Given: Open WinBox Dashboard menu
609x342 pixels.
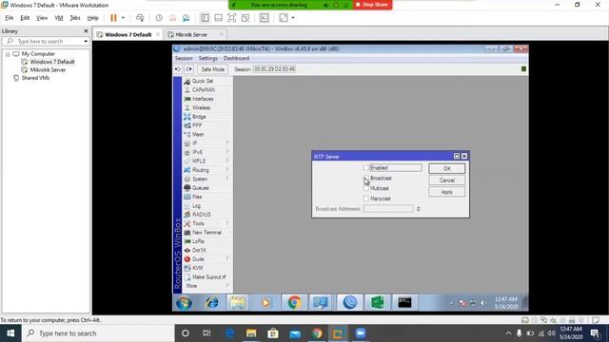Looking at the screenshot, I should click(236, 59).
